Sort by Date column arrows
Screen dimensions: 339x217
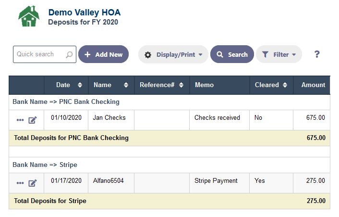(x=80, y=85)
